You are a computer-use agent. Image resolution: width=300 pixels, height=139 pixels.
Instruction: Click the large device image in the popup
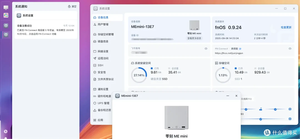(176, 118)
